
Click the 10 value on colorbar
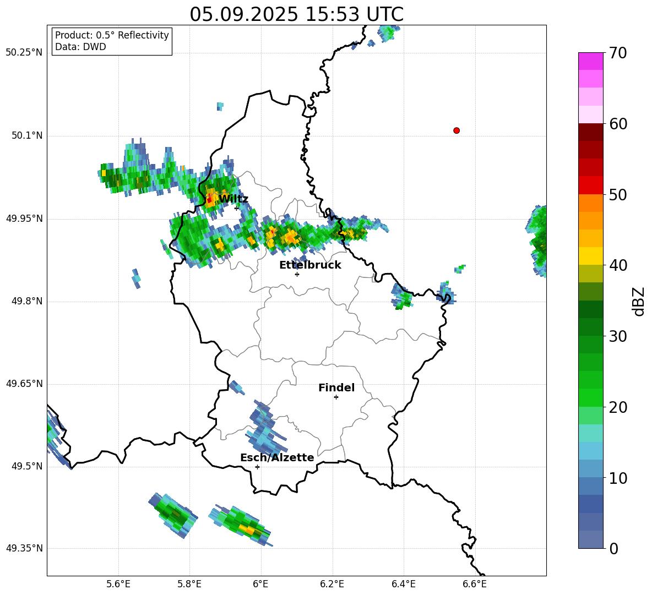point(617,478)
